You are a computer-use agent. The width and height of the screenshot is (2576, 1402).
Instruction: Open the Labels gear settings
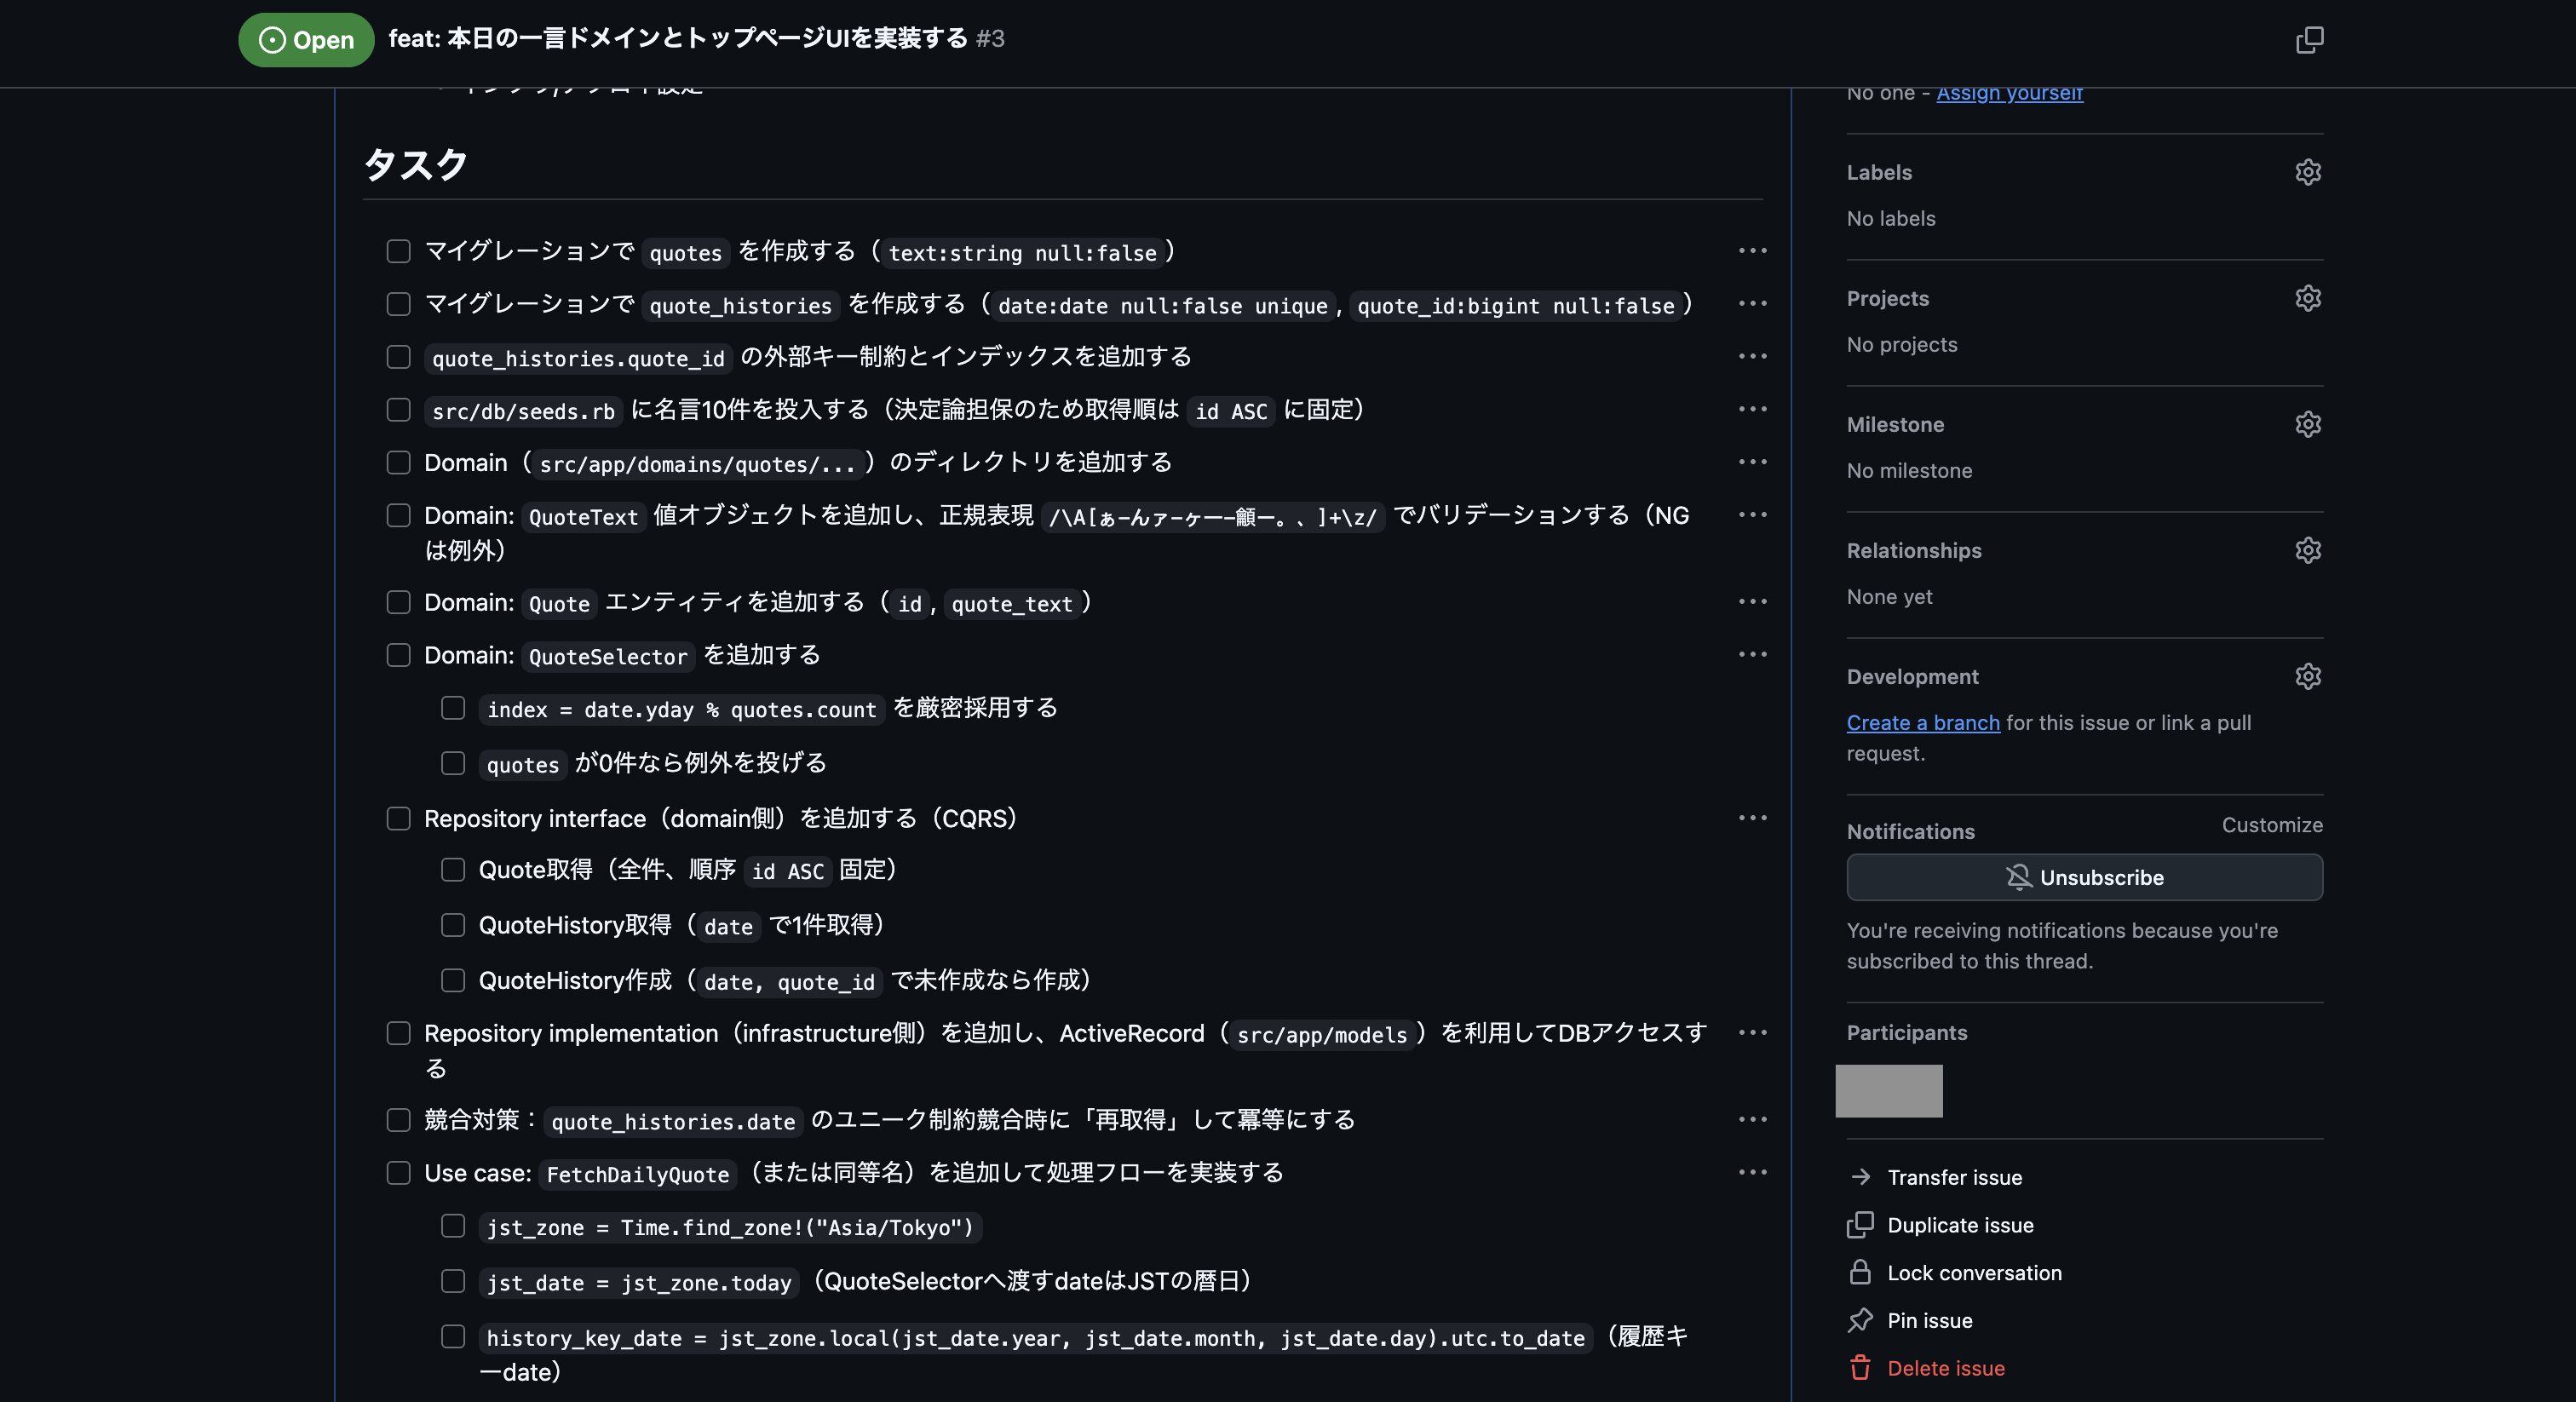coord(2307,172)
